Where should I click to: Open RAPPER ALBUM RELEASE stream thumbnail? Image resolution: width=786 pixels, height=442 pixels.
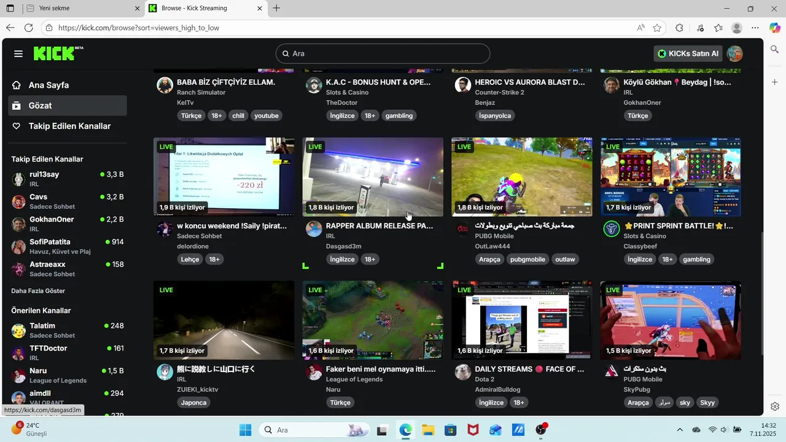373,177
